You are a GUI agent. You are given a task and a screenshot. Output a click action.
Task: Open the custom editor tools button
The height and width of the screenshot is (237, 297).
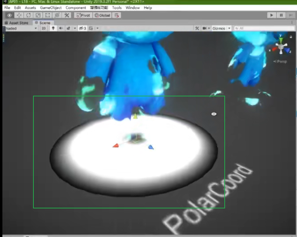[x=67, y=15]
